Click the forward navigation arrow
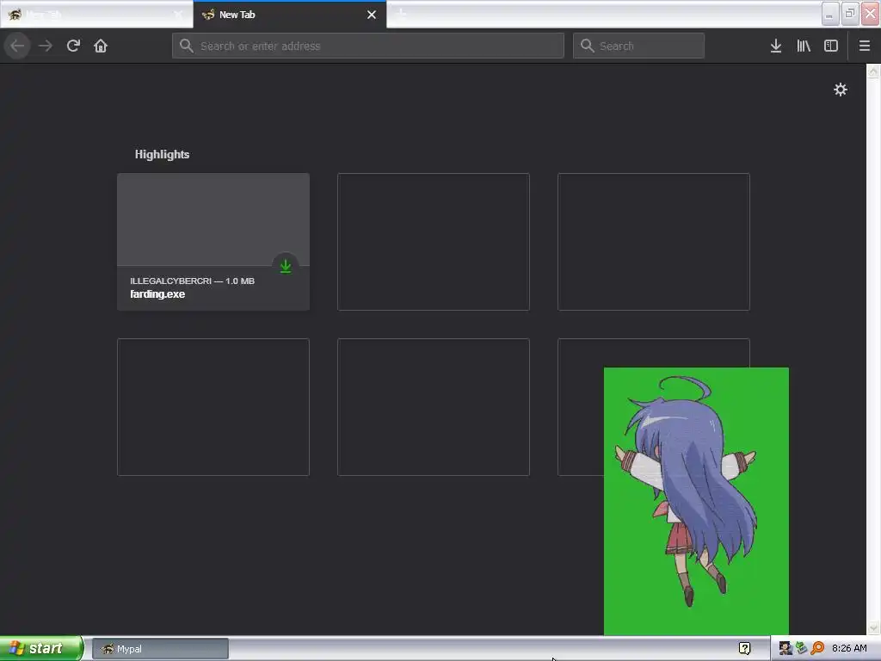The image size is (881, 661). coord(46,46)
